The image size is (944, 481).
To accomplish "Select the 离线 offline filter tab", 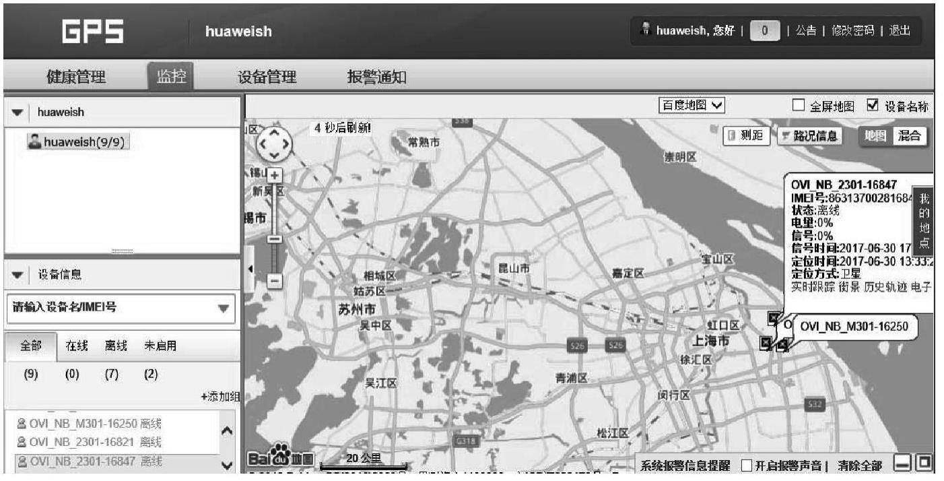I will [x=116, y=346].
